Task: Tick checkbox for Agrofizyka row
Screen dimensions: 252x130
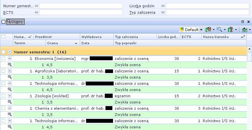Action: click(3, 71)
